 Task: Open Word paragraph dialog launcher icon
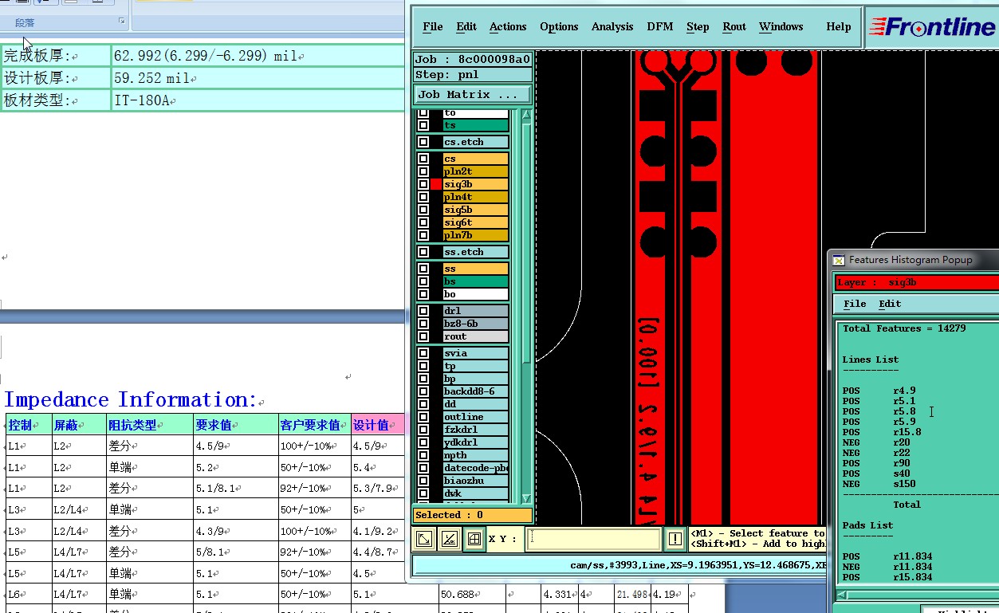click(x=122, y=22)
